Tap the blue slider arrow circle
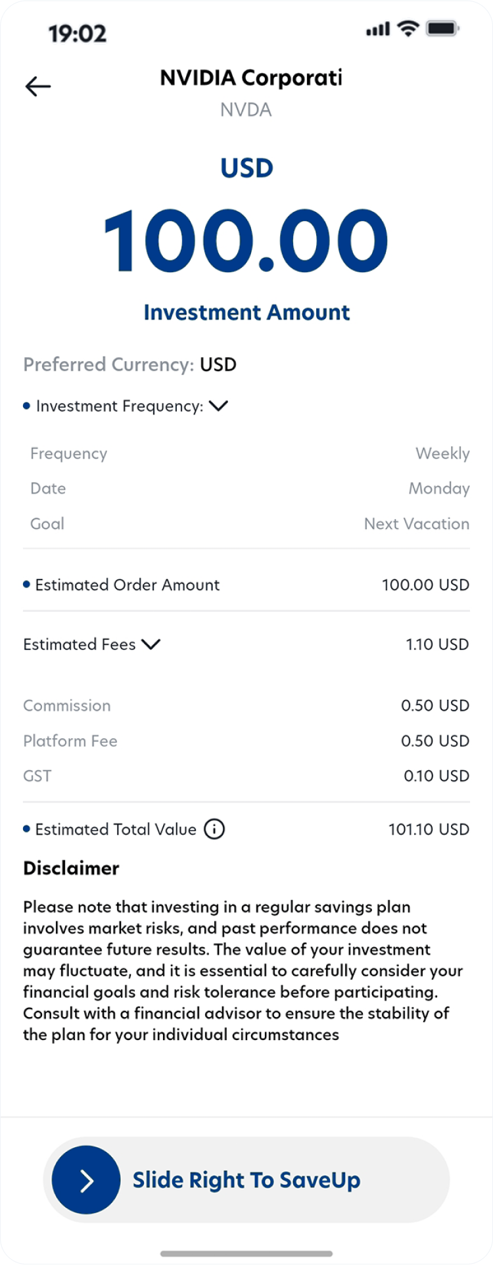This screenshot has height=1265, width=493. coord(86,1180)
